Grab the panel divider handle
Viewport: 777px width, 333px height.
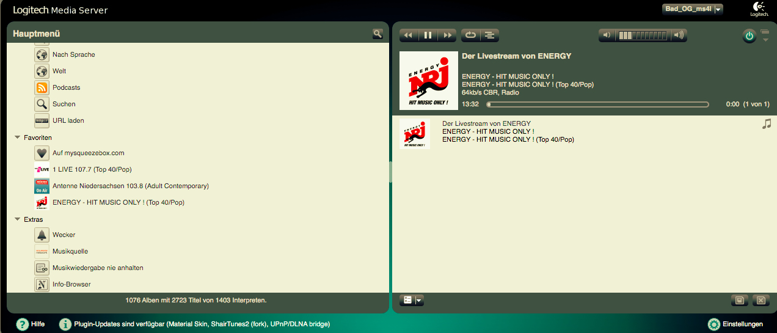tap(390, 172)
